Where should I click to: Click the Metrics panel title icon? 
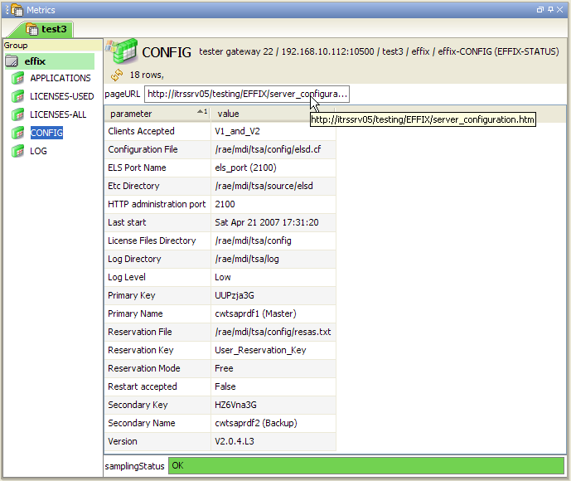17,9
